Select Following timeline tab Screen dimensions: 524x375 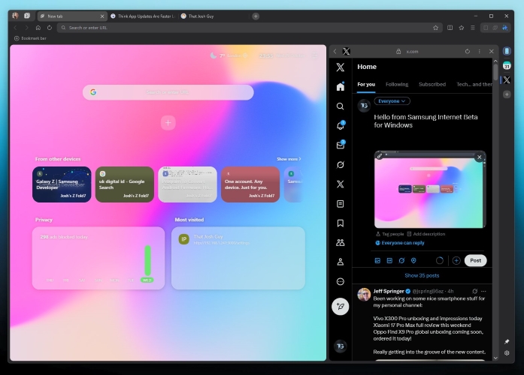click(397, 84)
